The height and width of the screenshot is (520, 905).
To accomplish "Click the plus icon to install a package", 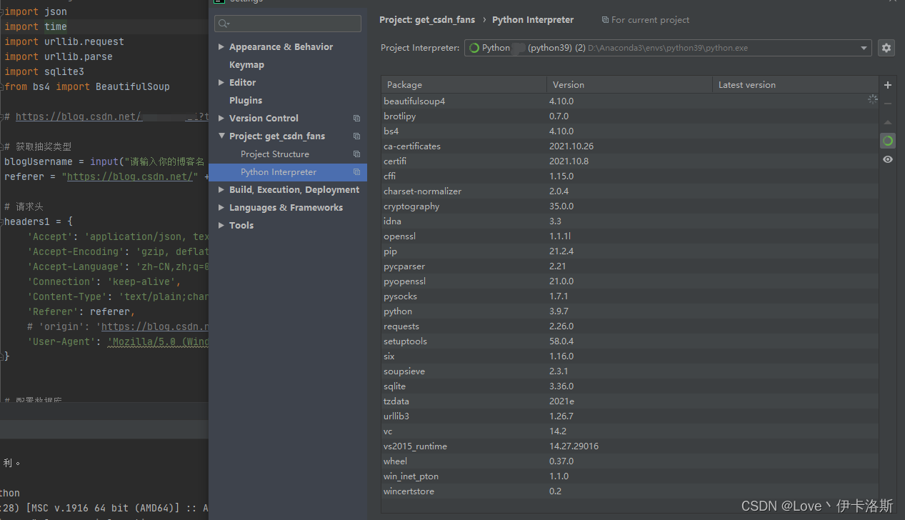I will 888,85.
